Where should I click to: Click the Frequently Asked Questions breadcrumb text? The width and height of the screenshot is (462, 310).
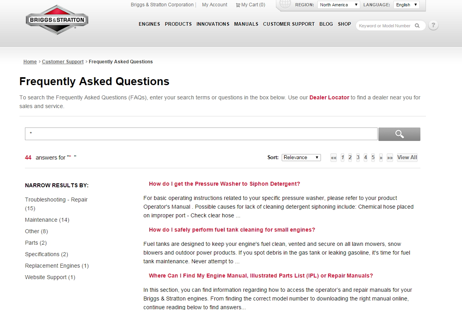pos(121,61)
